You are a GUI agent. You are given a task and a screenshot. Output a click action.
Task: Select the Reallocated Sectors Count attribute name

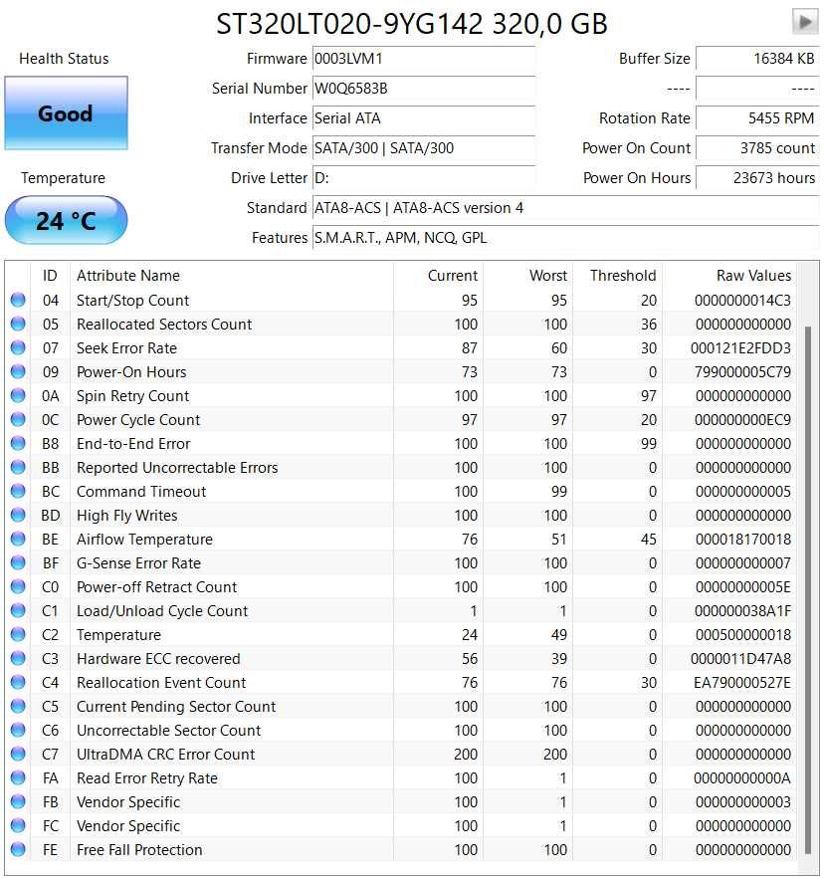[164, 325]
